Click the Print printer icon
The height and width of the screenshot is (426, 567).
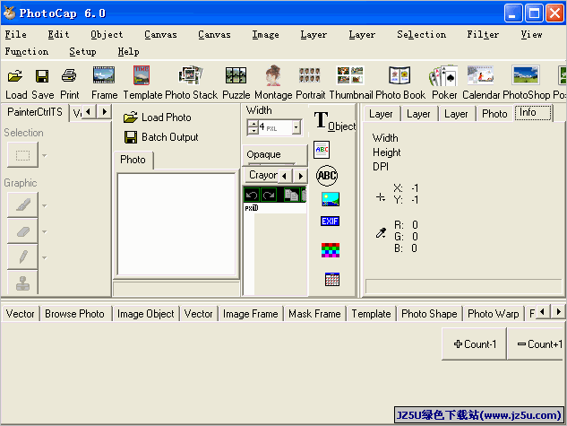pyautogui.click(x=69, y=76)
